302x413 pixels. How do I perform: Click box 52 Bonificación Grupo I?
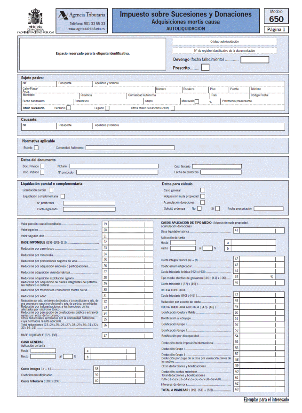(259, 325)
